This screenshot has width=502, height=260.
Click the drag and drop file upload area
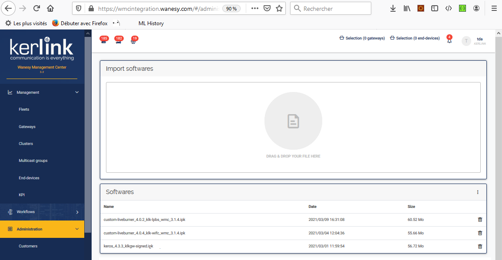coord(293,127)
